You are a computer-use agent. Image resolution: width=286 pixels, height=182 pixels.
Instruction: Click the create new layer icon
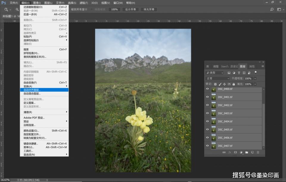252,152
